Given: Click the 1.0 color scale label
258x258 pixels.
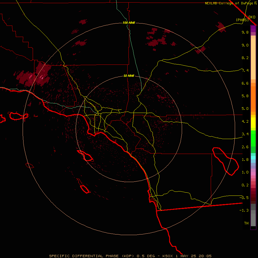Looking at the screenshot, I should [x=245, y=172].
